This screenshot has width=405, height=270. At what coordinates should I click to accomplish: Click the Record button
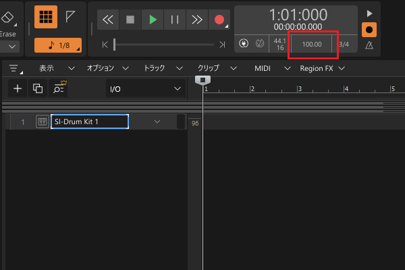219,20
